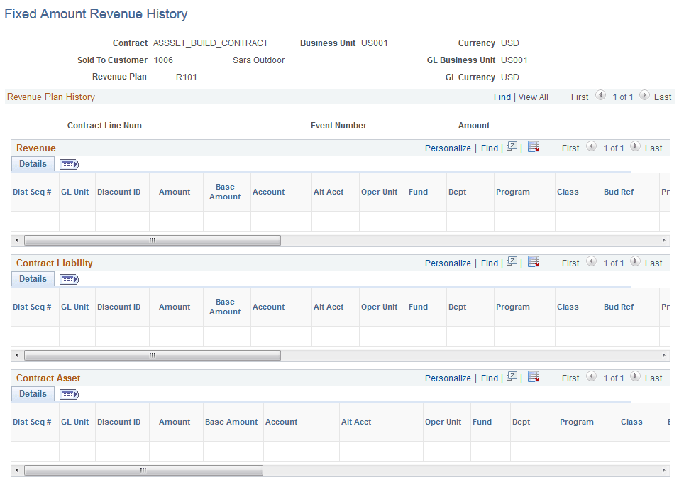Click Last on the Contract Asset grid
This screenshot has width=679, height=487.
point(653,378)
